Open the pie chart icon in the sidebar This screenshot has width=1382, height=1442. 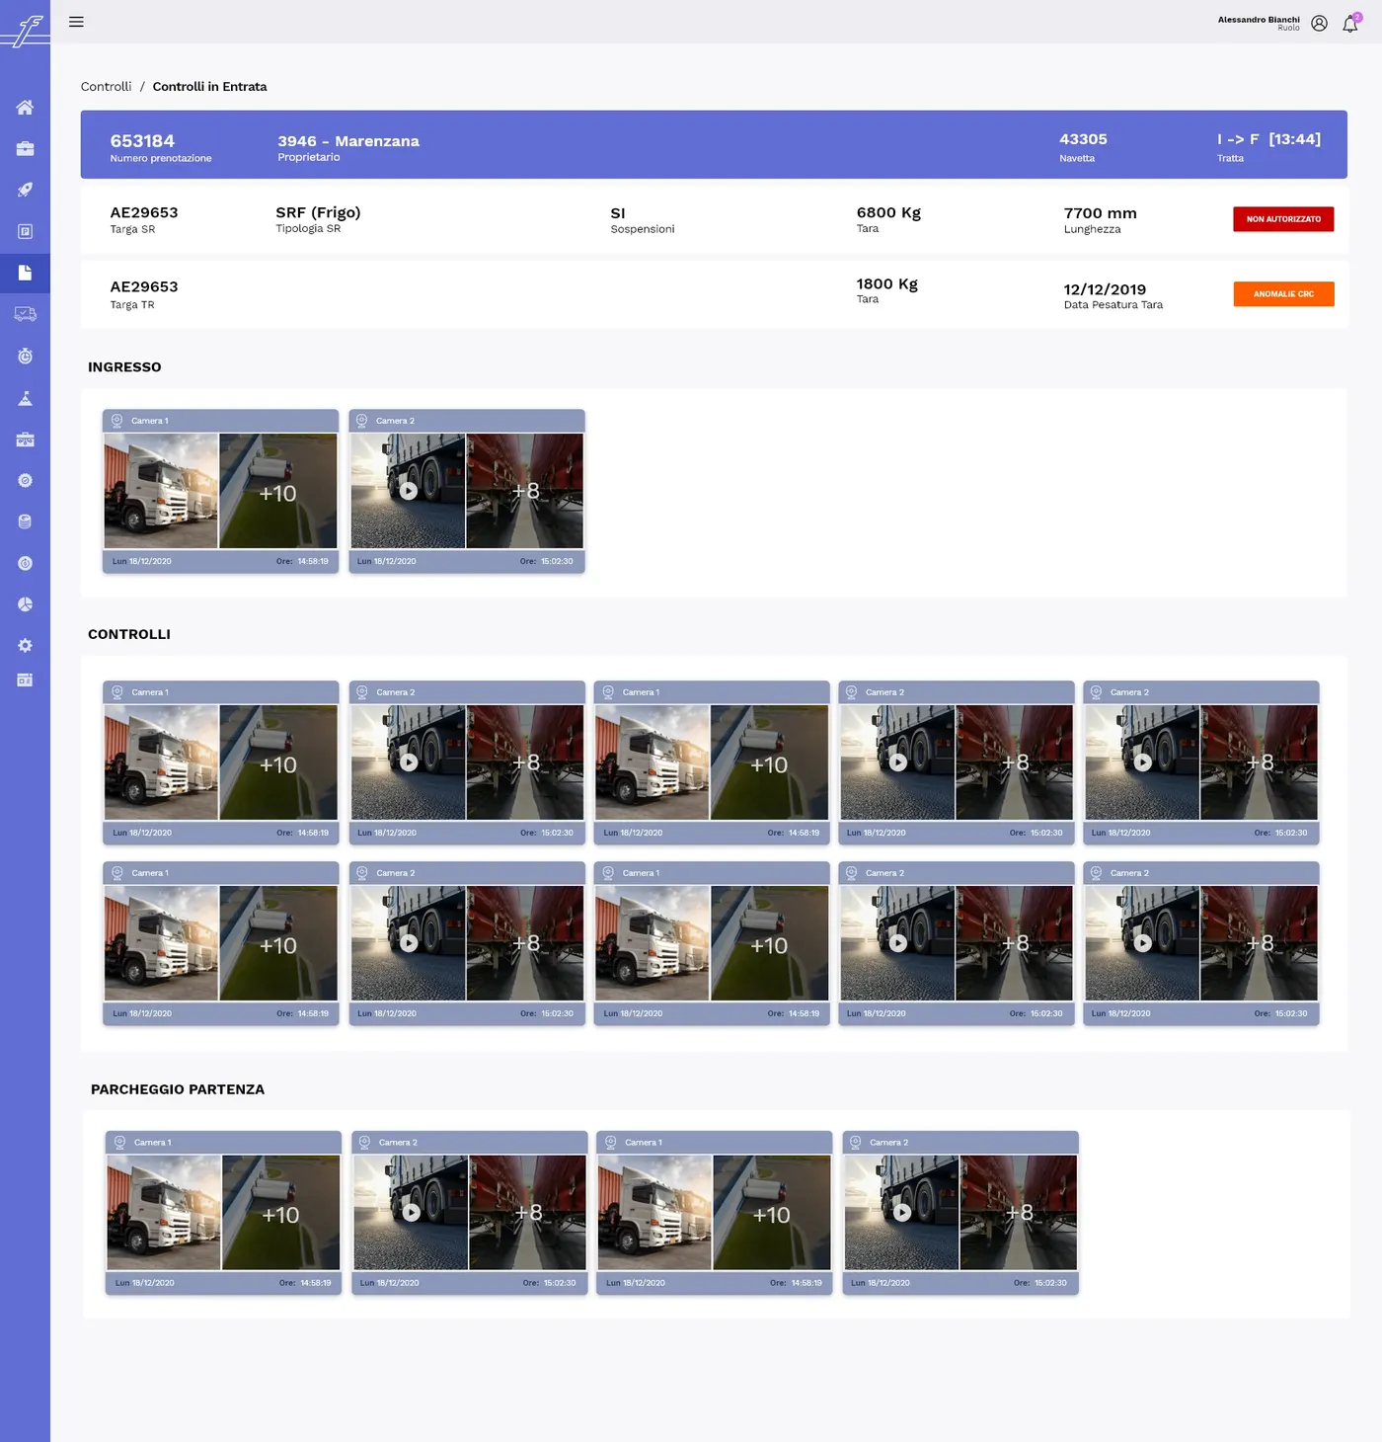[25, 604]
